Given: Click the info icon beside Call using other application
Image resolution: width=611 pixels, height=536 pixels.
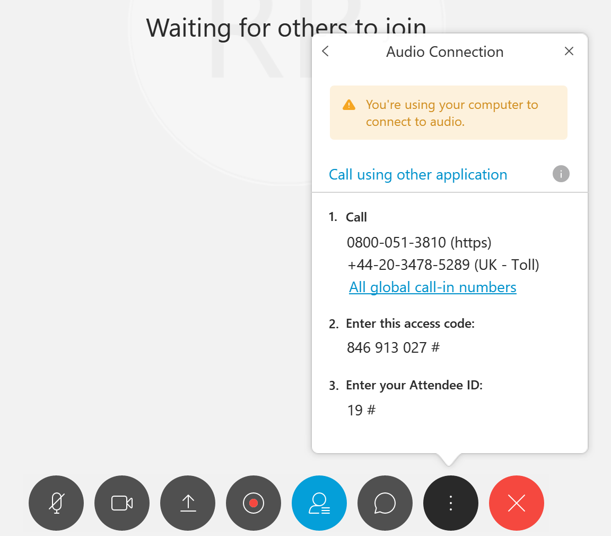Looking at the screenshot, I should tap(561, 174).
